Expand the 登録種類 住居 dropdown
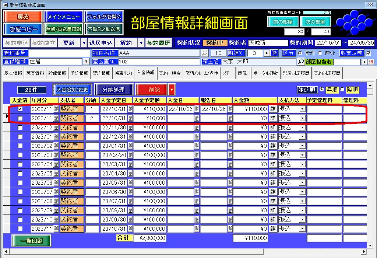The width and height of the screenshot is (377, 258). [x=87, y=62]
